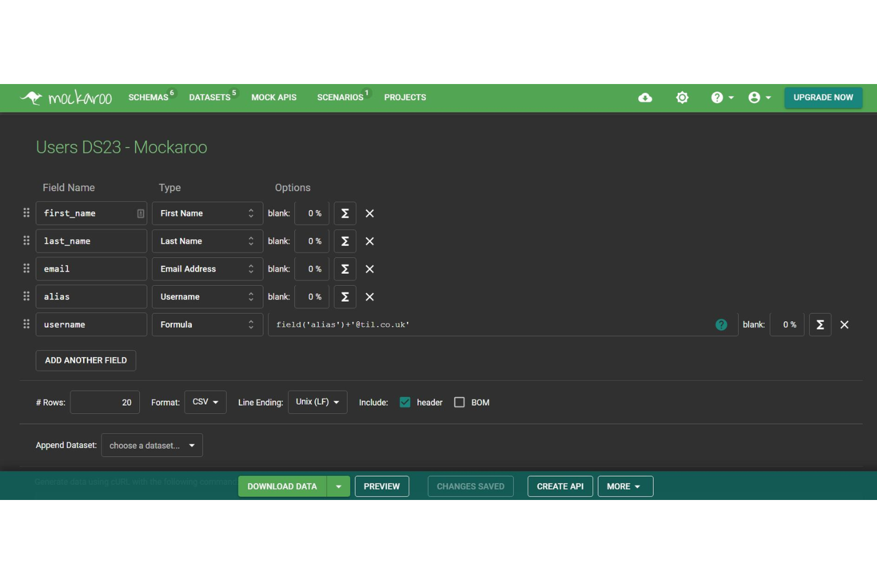The image size is (877, 584).
Task: Change the Formula type selector
Action: 207,325
